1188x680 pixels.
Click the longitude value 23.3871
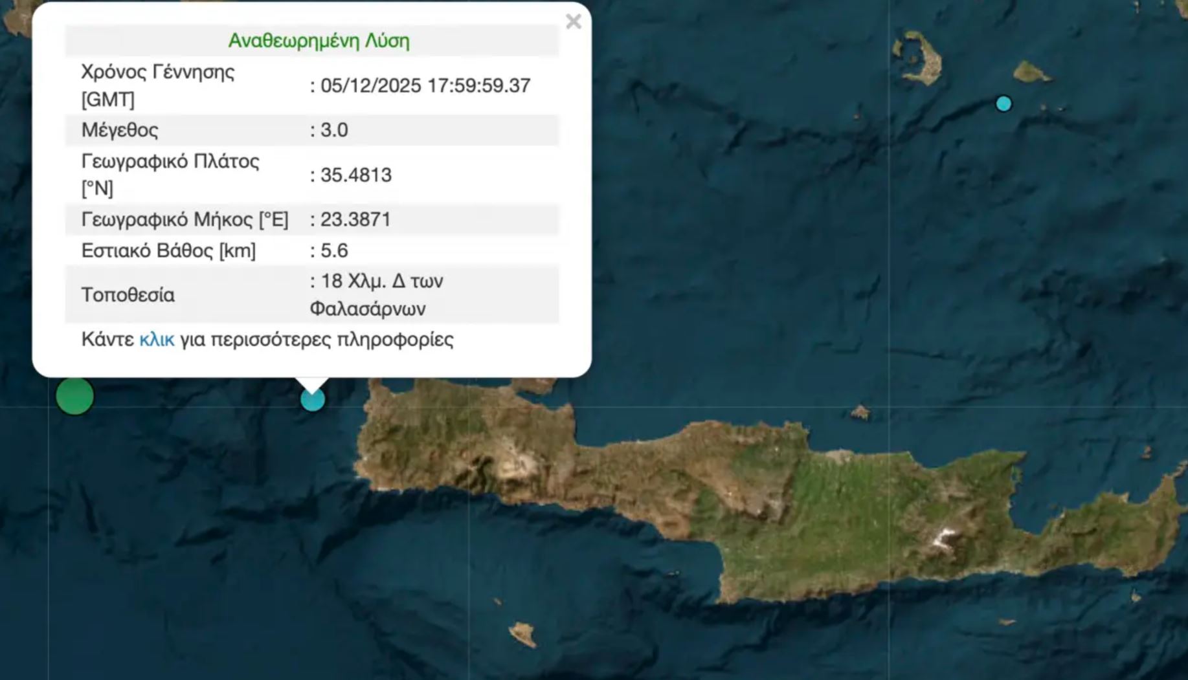(355, 219)
